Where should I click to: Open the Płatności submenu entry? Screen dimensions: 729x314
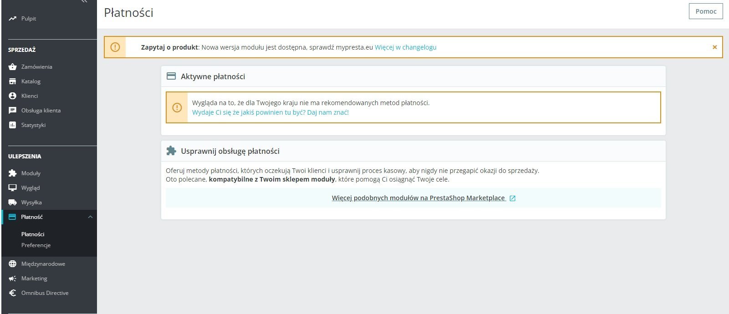click(x=33, y=234)
